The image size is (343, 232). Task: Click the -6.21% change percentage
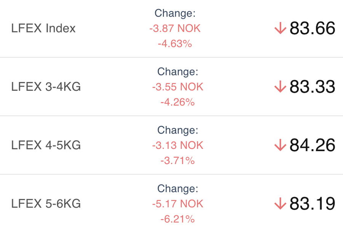pos(178,219)
